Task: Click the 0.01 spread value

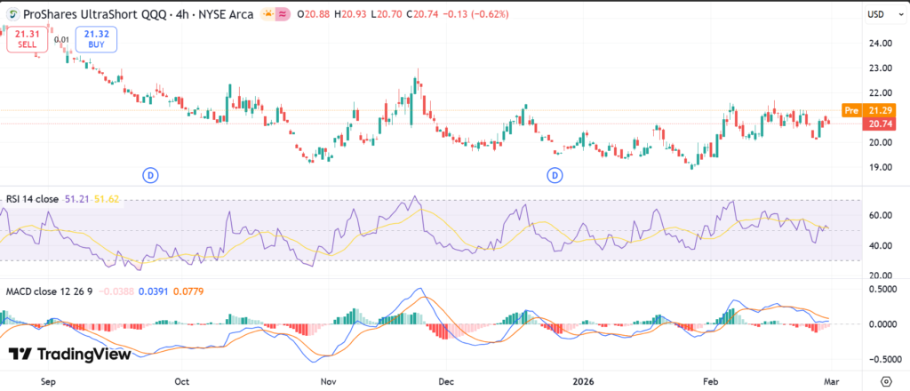Action: (x=60, y=39)
